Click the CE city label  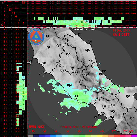pos(104,107)
